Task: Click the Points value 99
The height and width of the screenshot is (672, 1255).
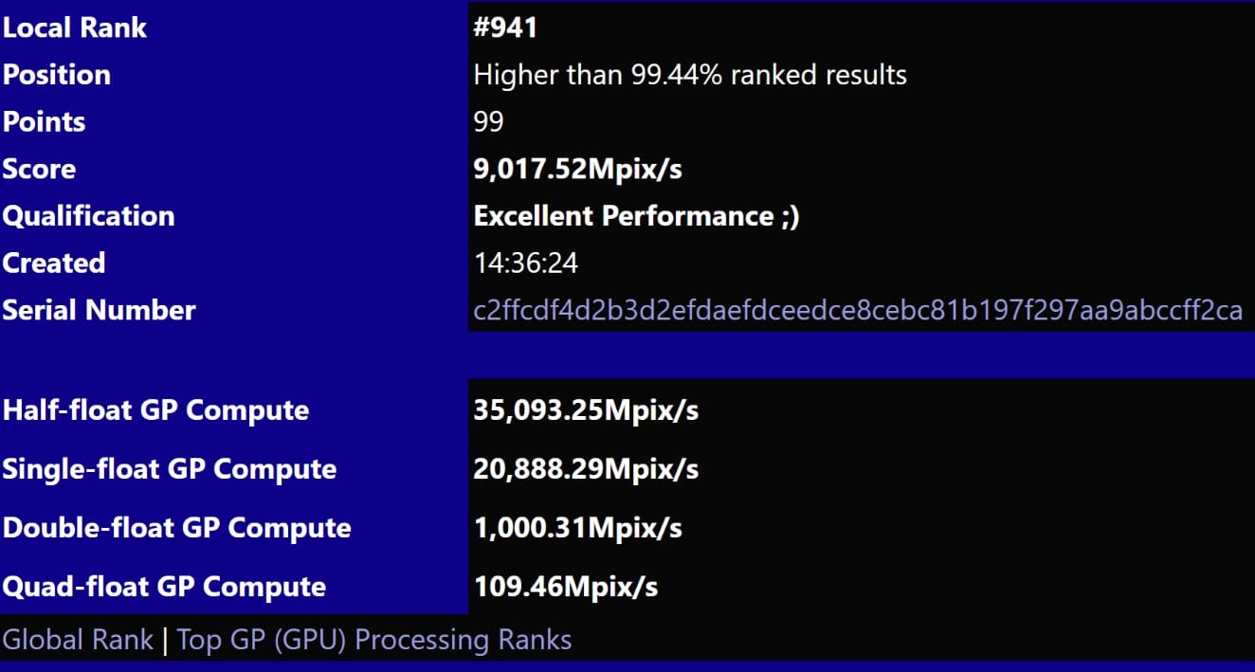Action: pos(488,122)
